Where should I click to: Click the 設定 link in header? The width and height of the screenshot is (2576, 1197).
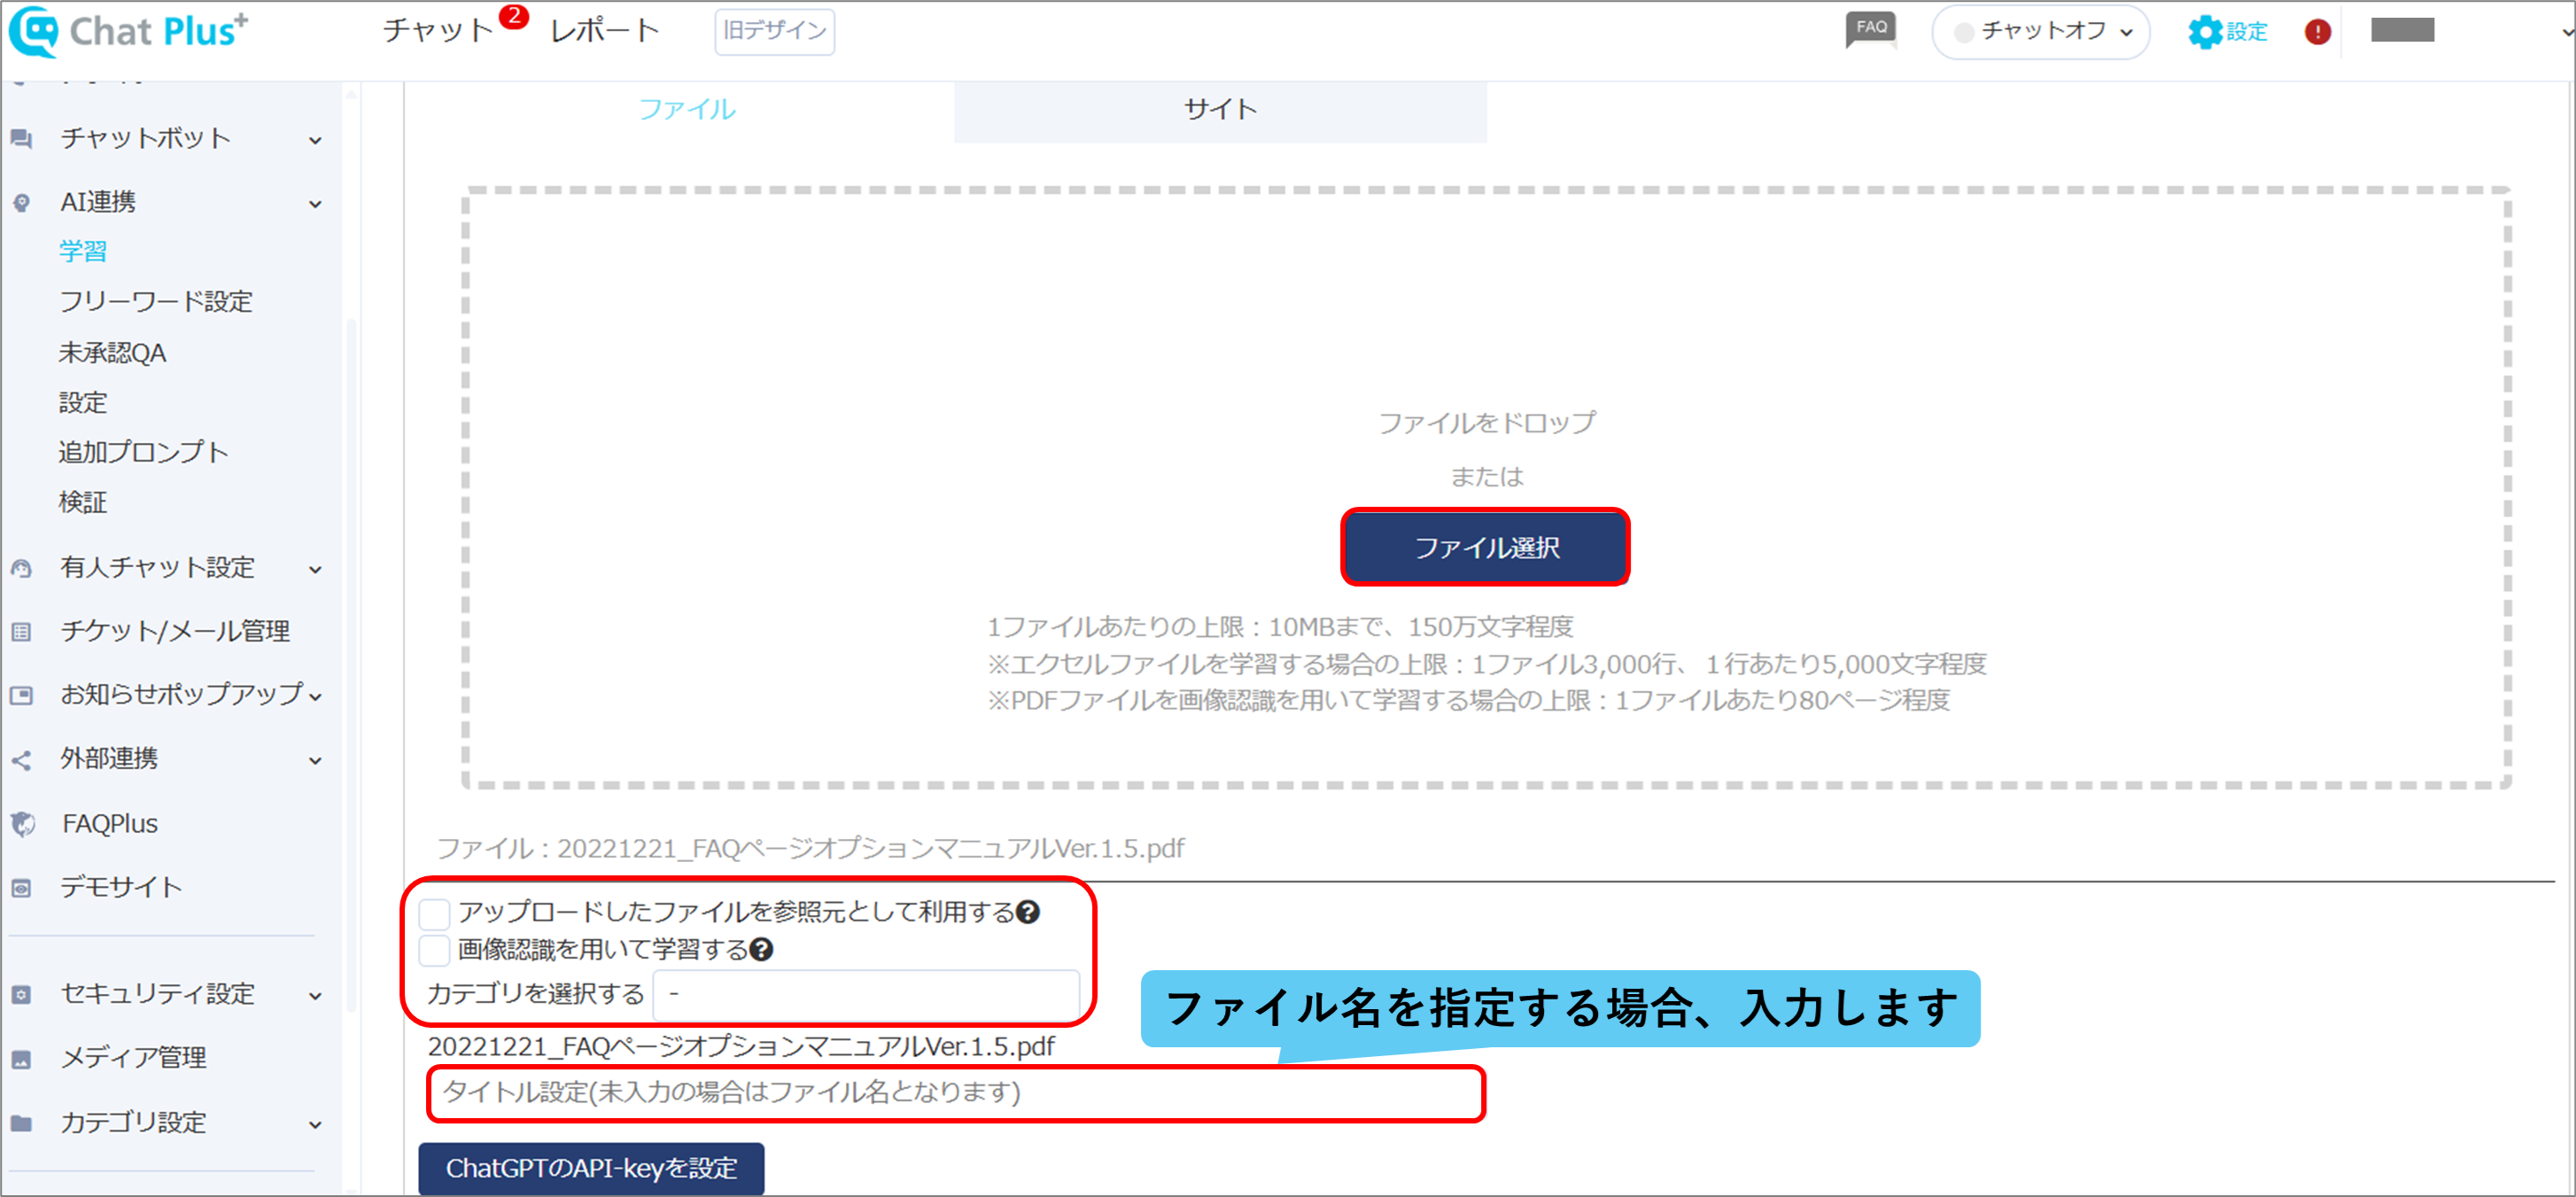(x=2247, y=32)
